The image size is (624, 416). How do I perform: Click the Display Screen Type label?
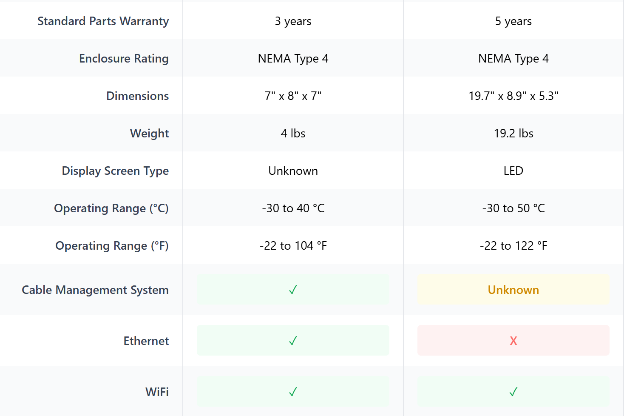click(x=115, y=171)
